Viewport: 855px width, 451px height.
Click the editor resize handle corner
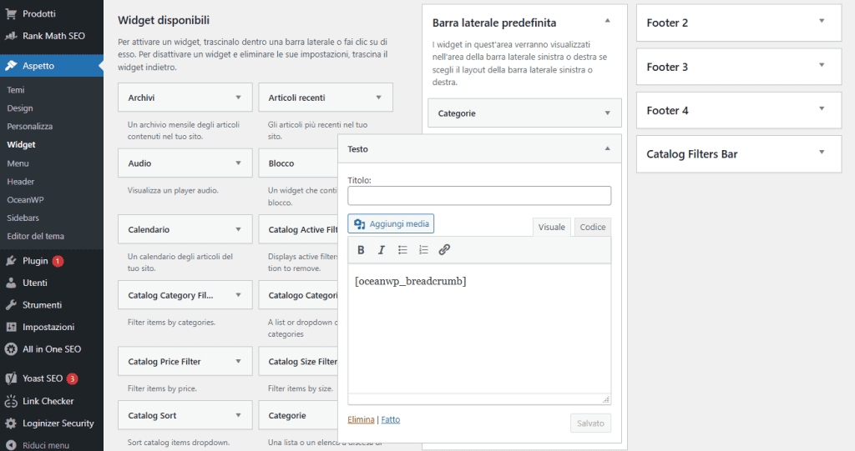(606, 400)
